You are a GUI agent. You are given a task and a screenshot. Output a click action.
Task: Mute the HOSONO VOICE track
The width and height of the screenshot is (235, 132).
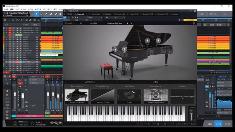(x=10, y=33)
